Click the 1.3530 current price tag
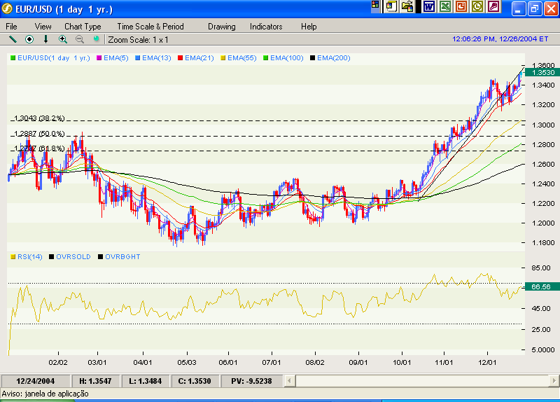This screenshot has height=402, width=560. point(543,72)
